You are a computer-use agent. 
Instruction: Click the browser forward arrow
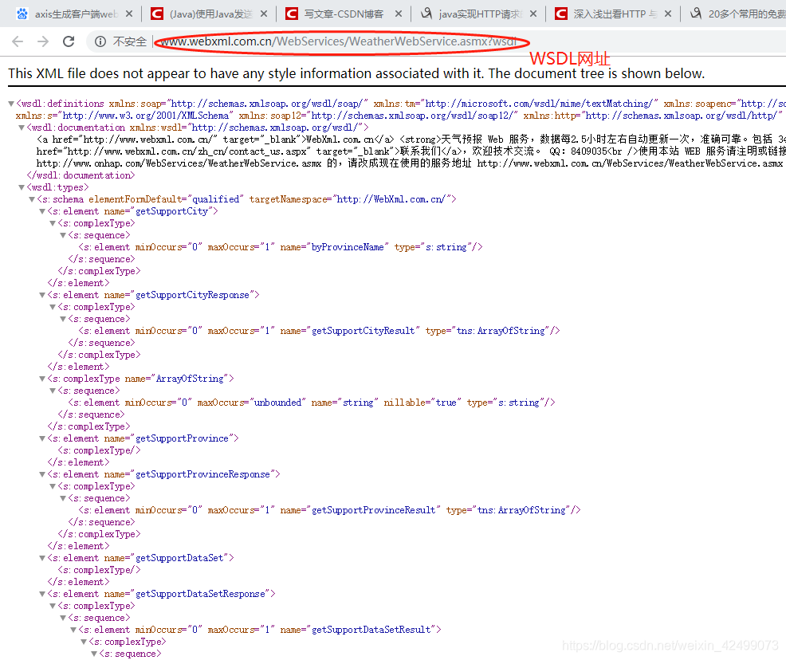tap(43, 41)
